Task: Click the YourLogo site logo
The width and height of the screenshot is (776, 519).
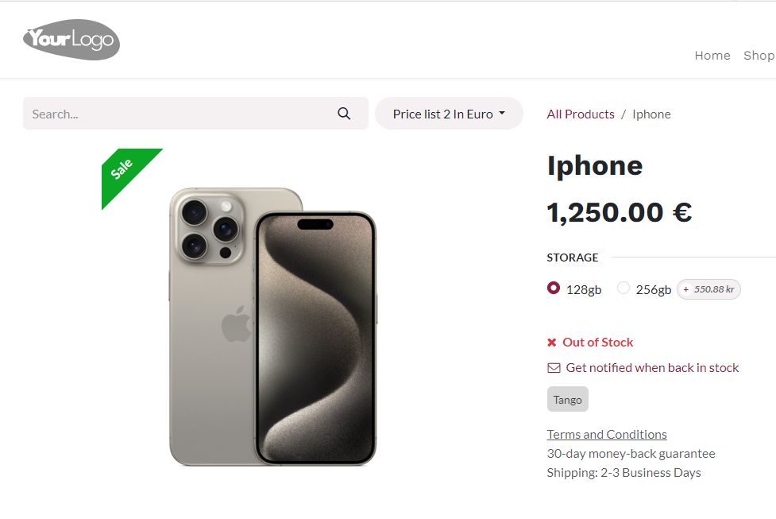Action: tap(71, 40)
